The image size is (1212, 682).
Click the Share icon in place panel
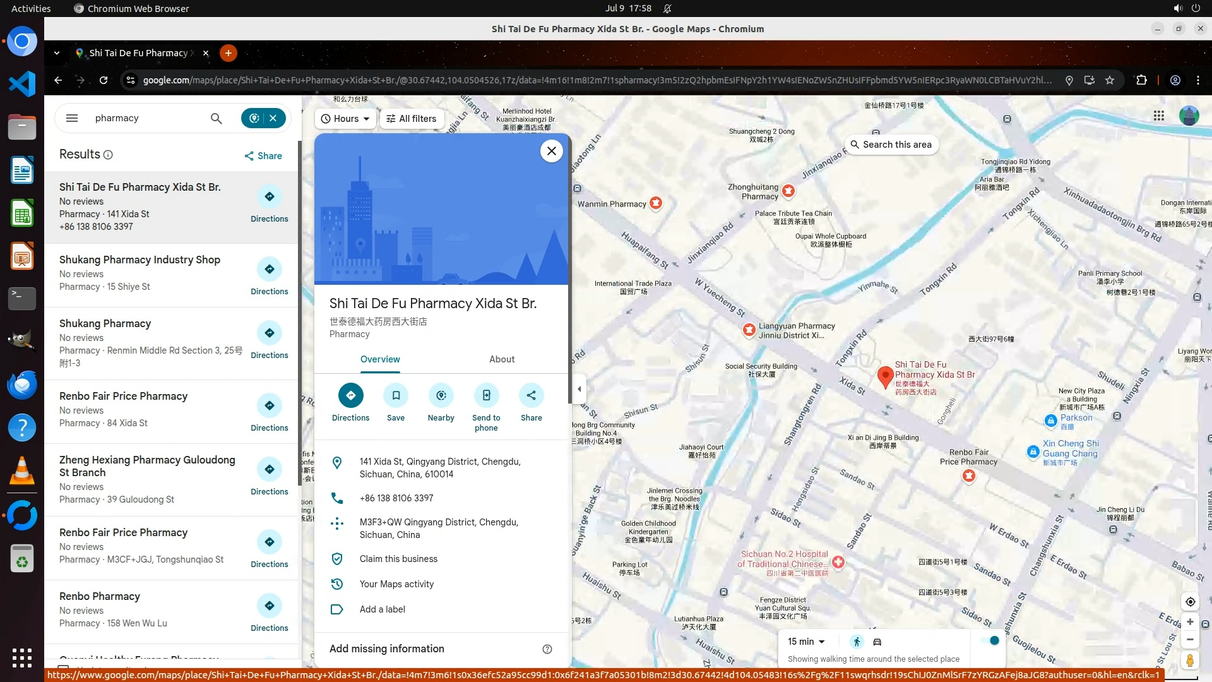[x=531, y=396]
